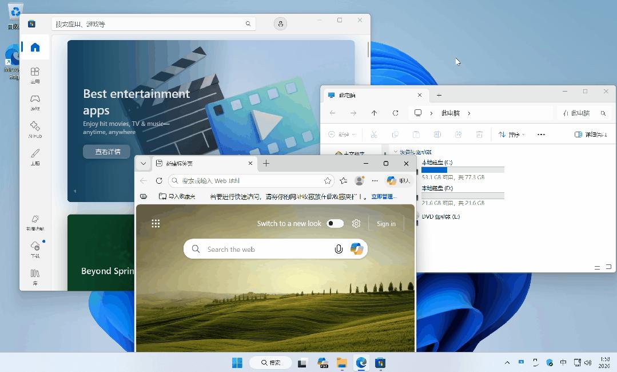Click the Edge app launcher grid icon
The width and height of the screenshot is (617, 372).
click(156, 224)
